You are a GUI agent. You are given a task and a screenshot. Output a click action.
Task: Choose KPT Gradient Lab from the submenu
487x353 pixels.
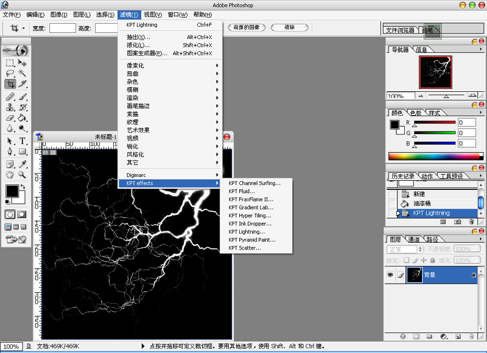click(256, 208)
